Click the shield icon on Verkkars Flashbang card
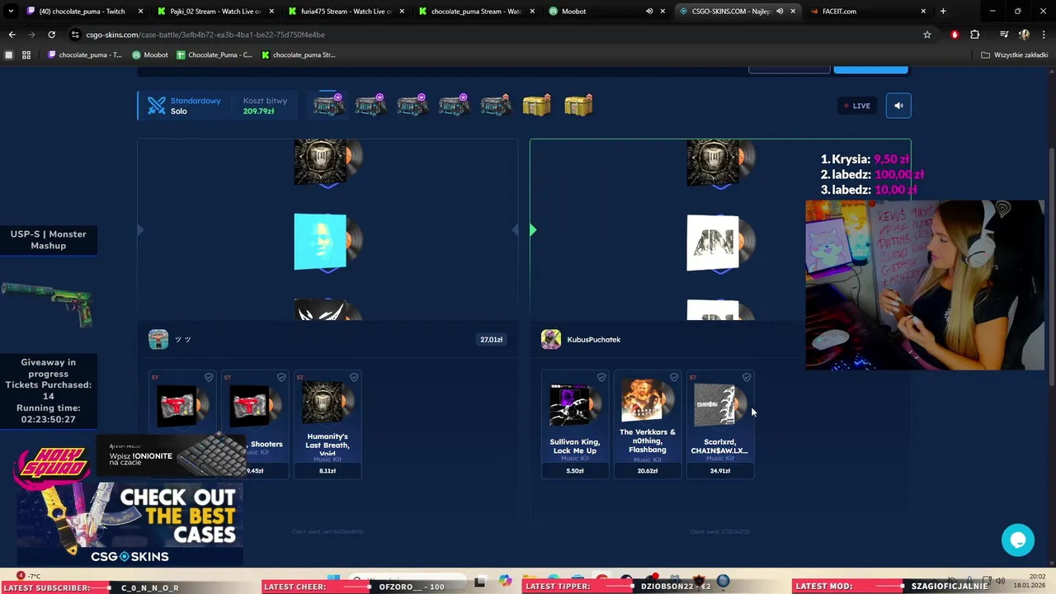Screen dimensions: 1056x594 point(674,377)
